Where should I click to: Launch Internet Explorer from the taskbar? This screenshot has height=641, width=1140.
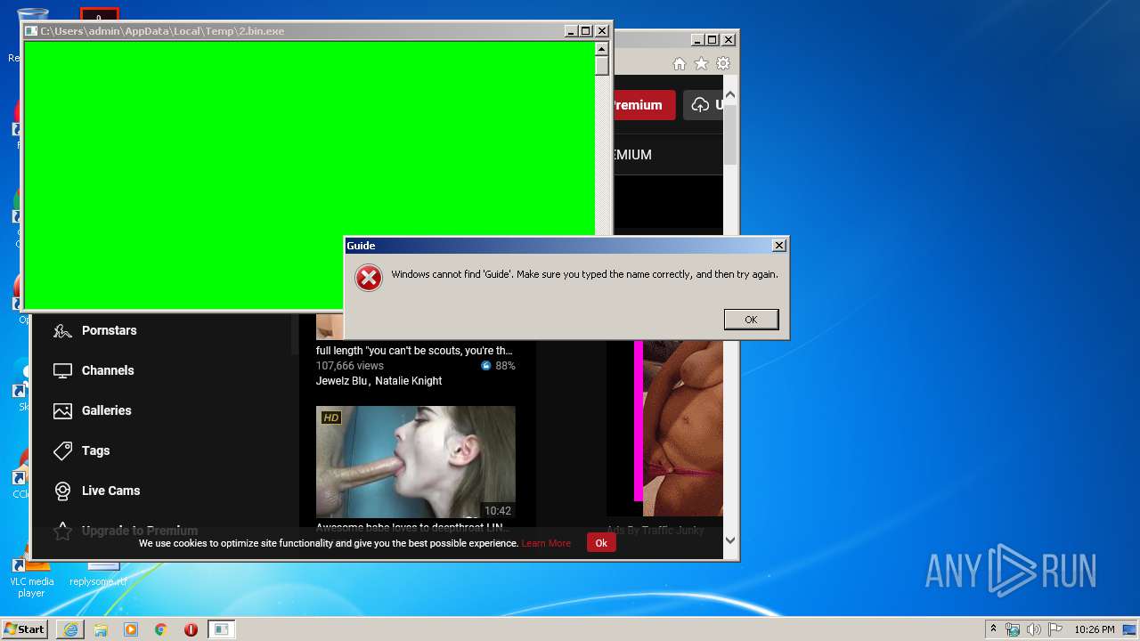(70, 629)
